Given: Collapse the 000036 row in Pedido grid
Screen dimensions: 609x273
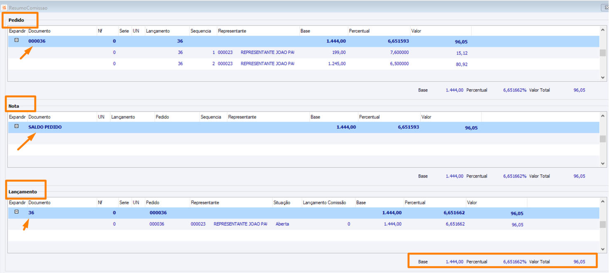Looking at the screenshot, I should (16, 40).
